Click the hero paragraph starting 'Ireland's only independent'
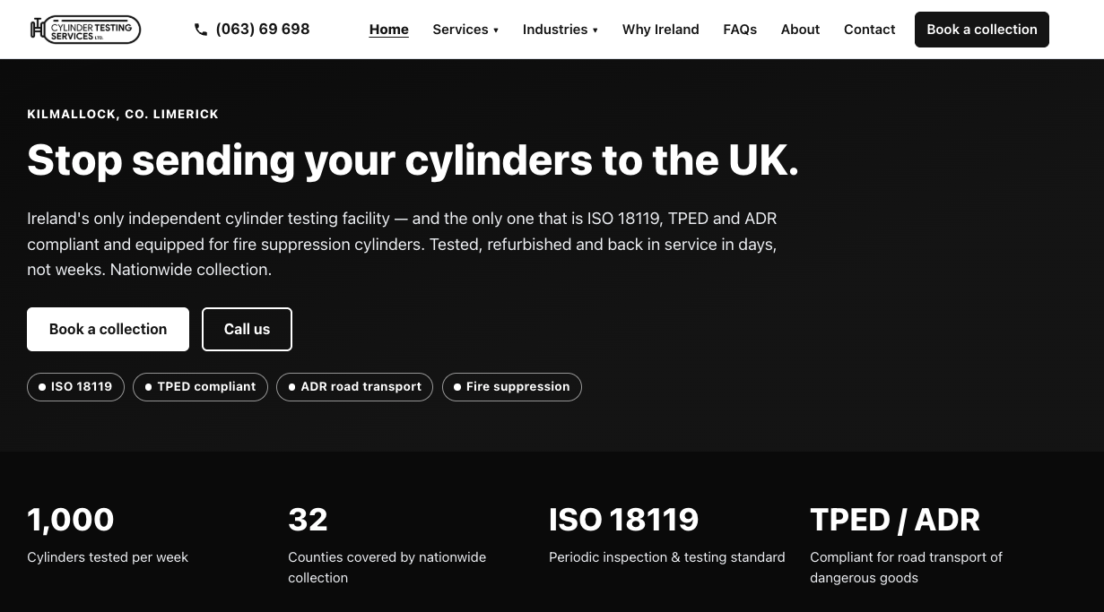 pos(402,244)
